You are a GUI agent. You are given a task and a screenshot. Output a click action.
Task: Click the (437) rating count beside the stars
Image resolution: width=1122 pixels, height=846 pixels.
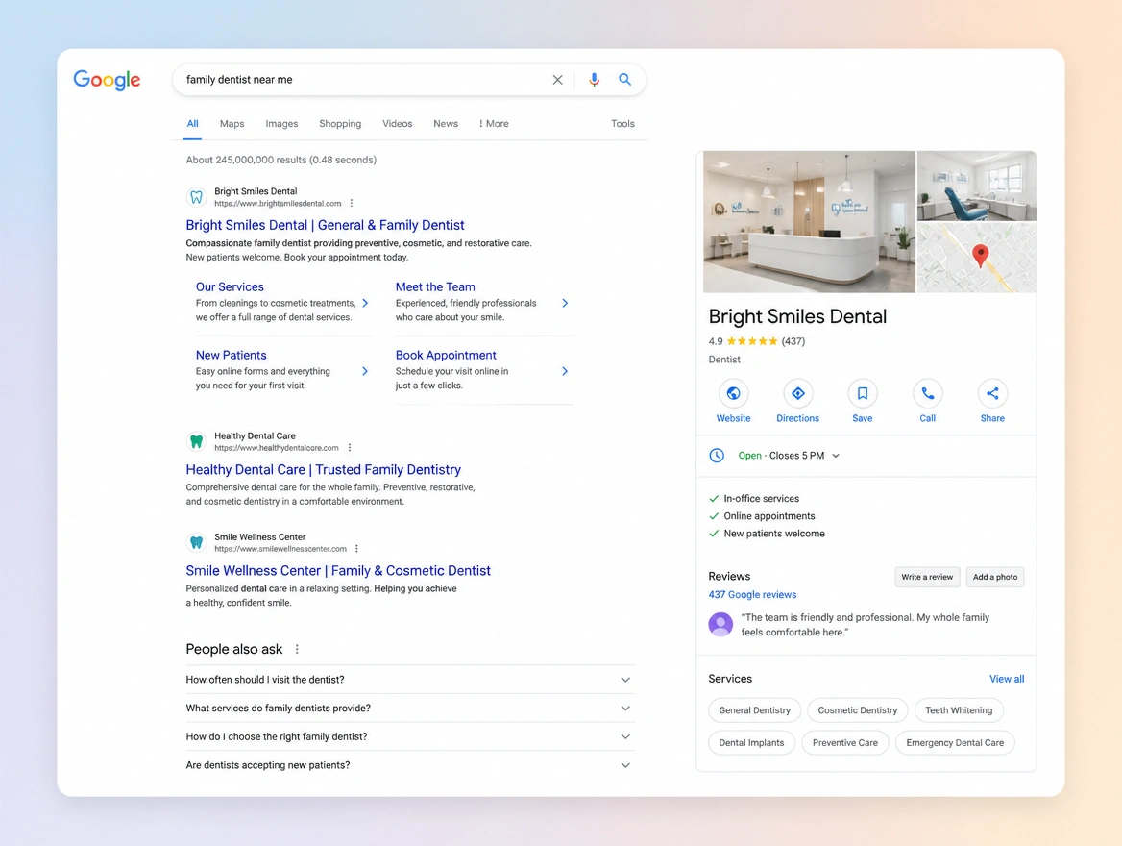tap(793, 341)
